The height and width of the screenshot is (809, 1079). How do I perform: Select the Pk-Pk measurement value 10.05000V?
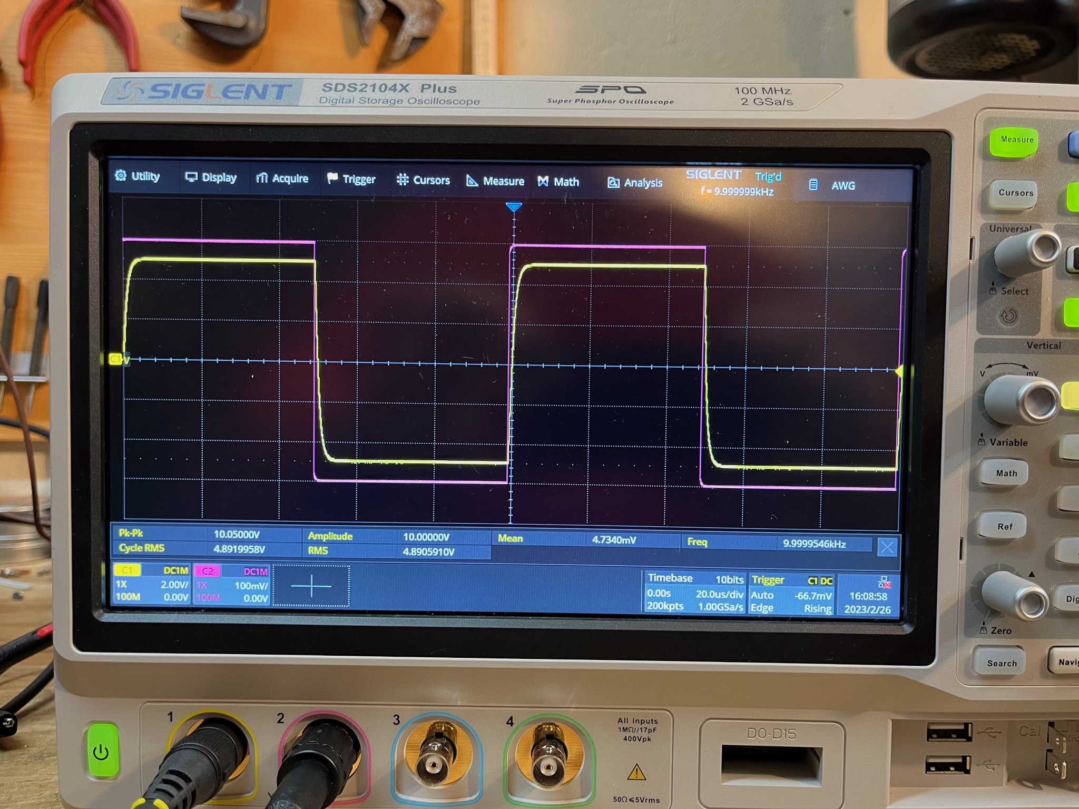[237, 534]
